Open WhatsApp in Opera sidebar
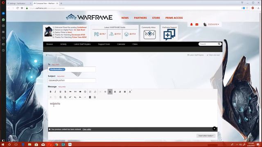The height and width of the screenshot is (147, 262). point(3,20)
